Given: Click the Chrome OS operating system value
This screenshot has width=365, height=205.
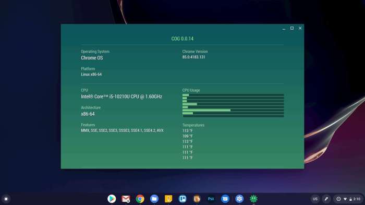Looking at the screenshot, I should point(92,58).
